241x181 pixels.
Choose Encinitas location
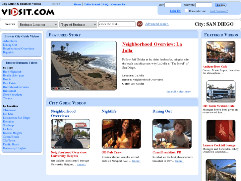(x=8, y=121)
